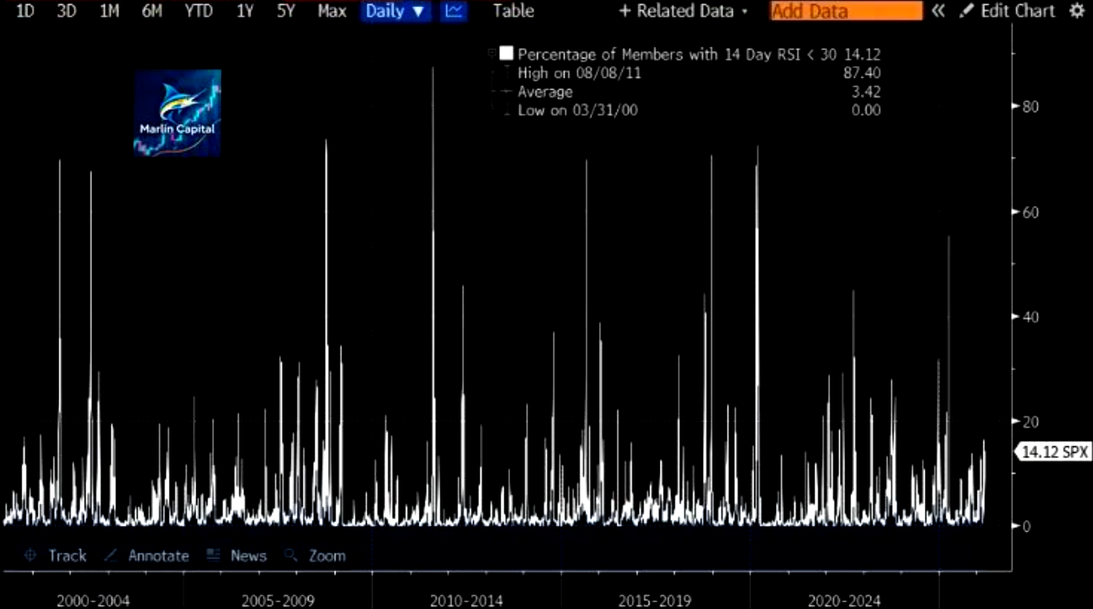Select the Max time range

pos(332,11)
